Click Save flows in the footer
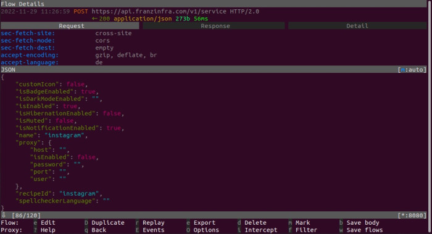Viewport: 432px width, 234px height. 365,230
